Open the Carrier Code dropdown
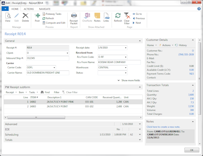 click(54, 68)
